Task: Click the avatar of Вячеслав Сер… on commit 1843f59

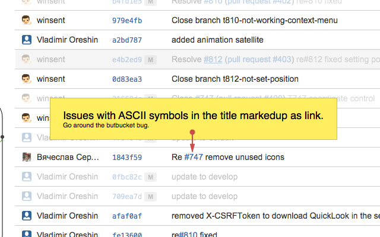Action: coord(26,157)
